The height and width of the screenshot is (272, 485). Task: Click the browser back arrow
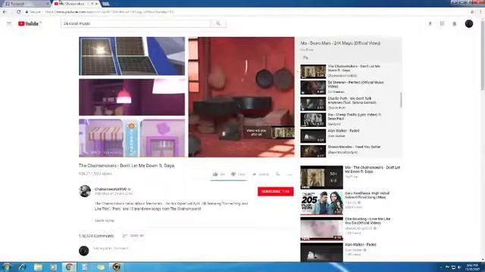tap(5, 12)
